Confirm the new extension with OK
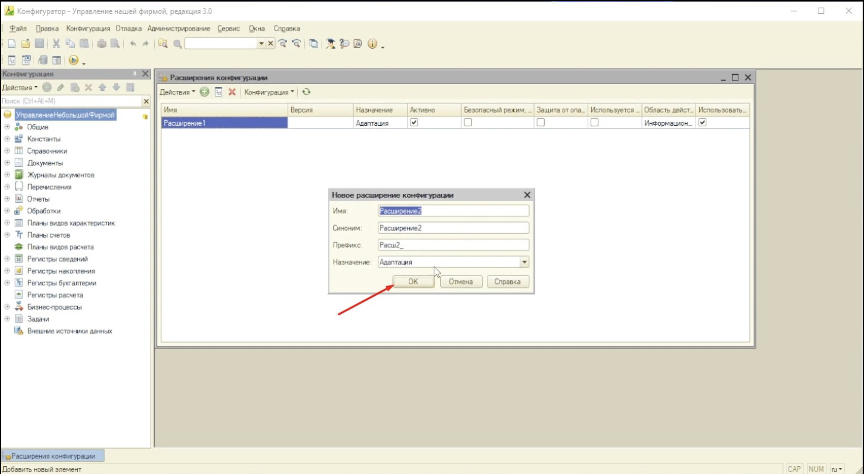This screenshot has height=474, width=864. 413,281
